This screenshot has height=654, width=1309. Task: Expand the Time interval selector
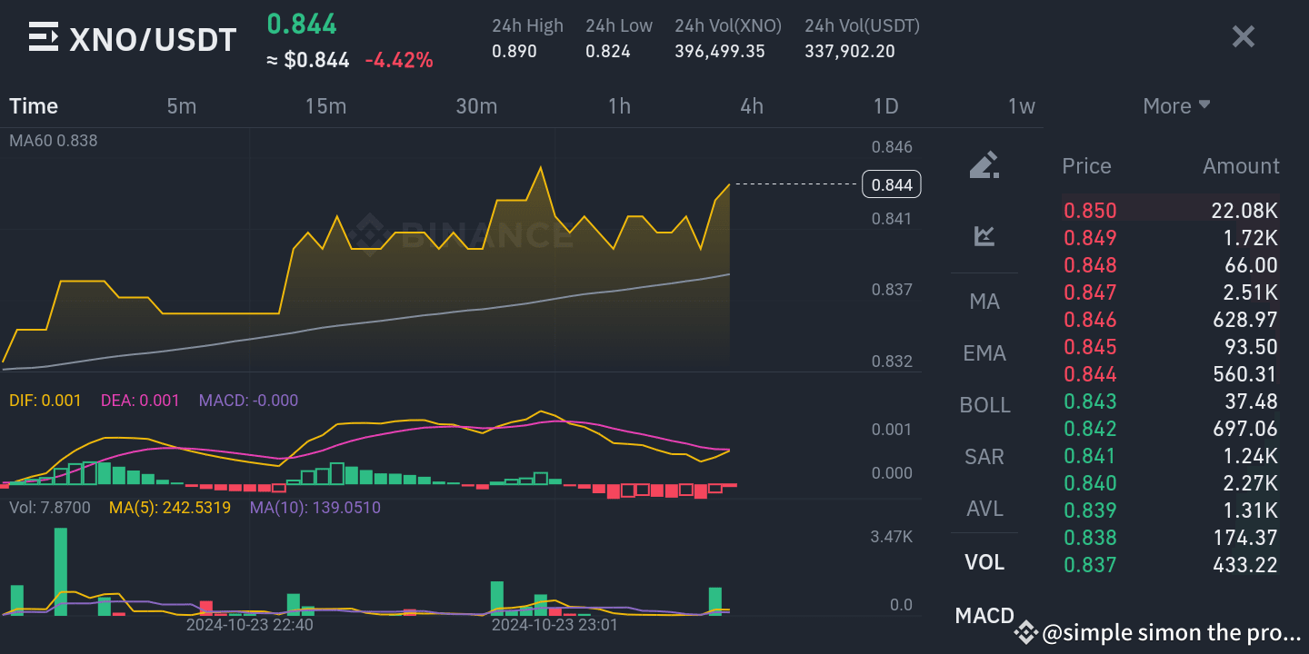coord(34,105)
